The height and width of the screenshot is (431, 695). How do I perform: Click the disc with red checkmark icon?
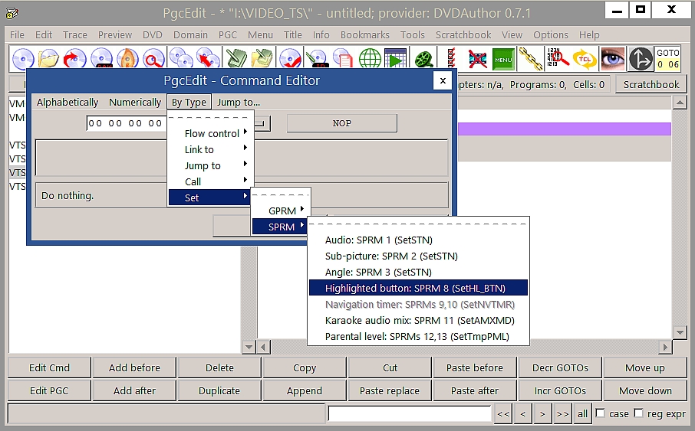(291, 59)
